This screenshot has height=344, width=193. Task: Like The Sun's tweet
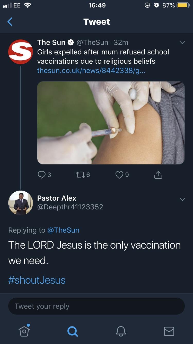119,175
